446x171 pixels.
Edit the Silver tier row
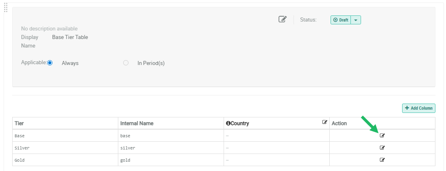click(382, 148)
